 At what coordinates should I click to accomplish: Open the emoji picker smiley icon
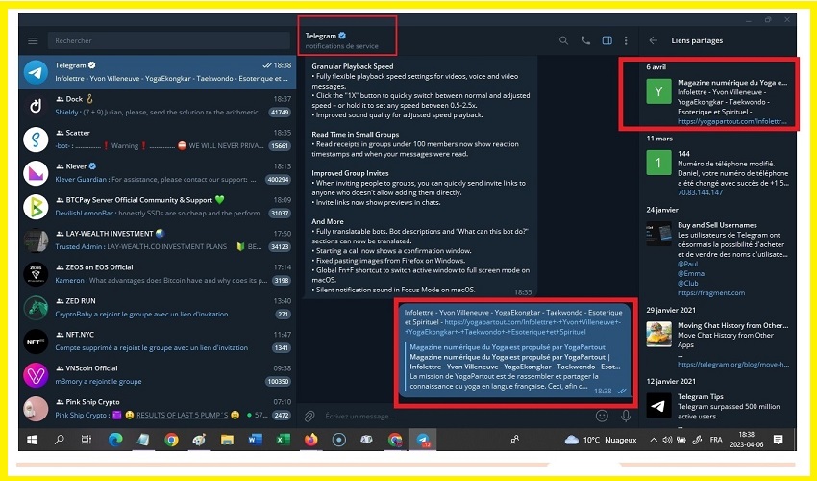coord(602,416)
